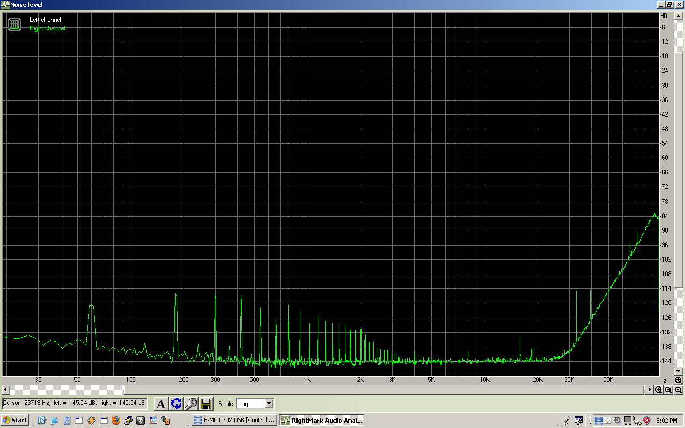Image resolution: width=685 pixels, height=428 pixels.
Task: Click the red security shield tray icon
Action: [646, 421]
